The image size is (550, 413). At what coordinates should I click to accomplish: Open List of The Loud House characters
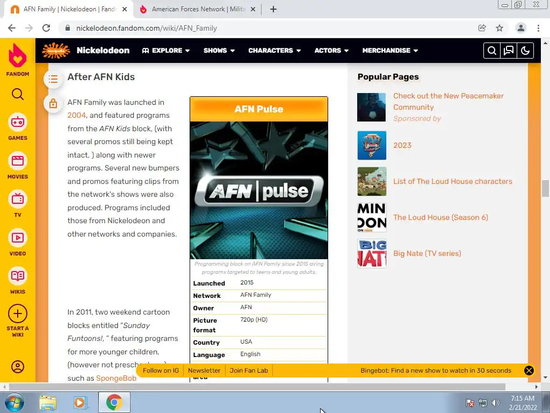[x=452, y=181]
